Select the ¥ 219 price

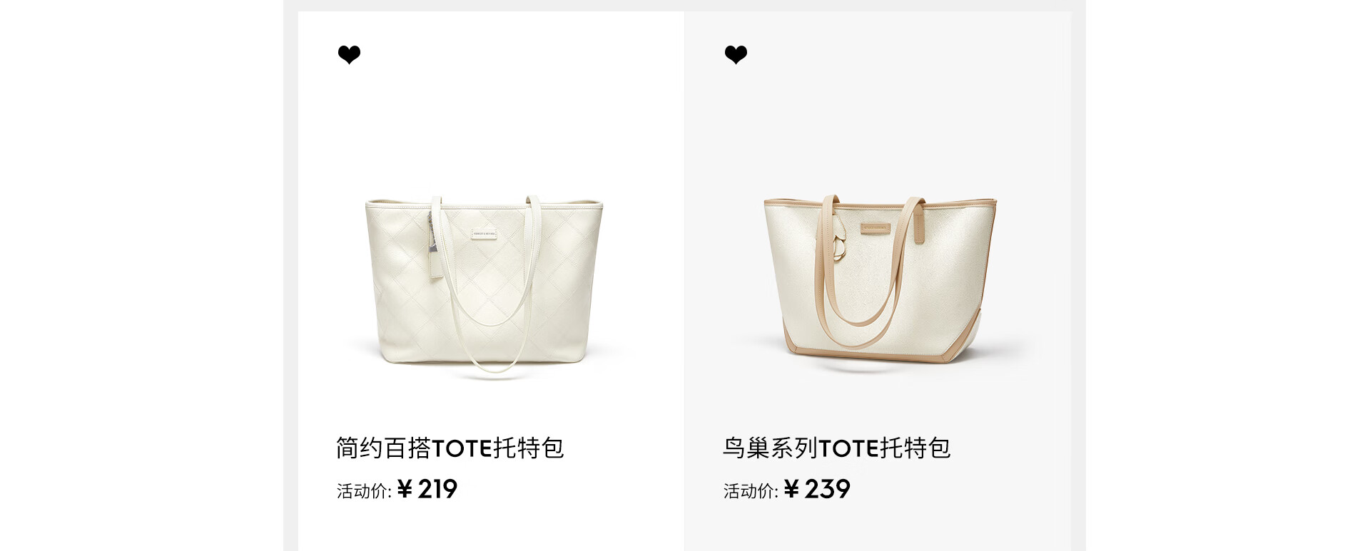coord(427,489)
